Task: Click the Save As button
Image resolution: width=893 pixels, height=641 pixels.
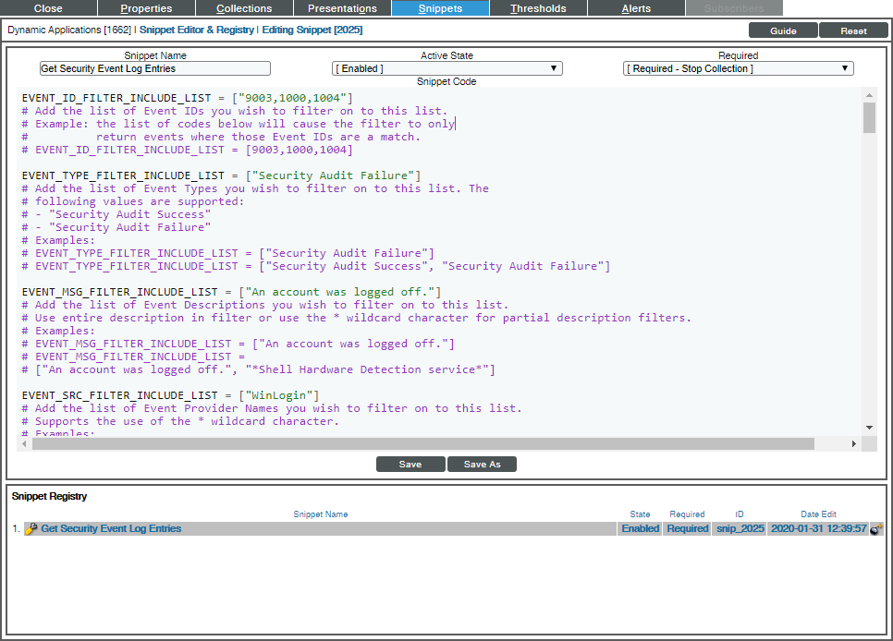Action: [482, 465]
